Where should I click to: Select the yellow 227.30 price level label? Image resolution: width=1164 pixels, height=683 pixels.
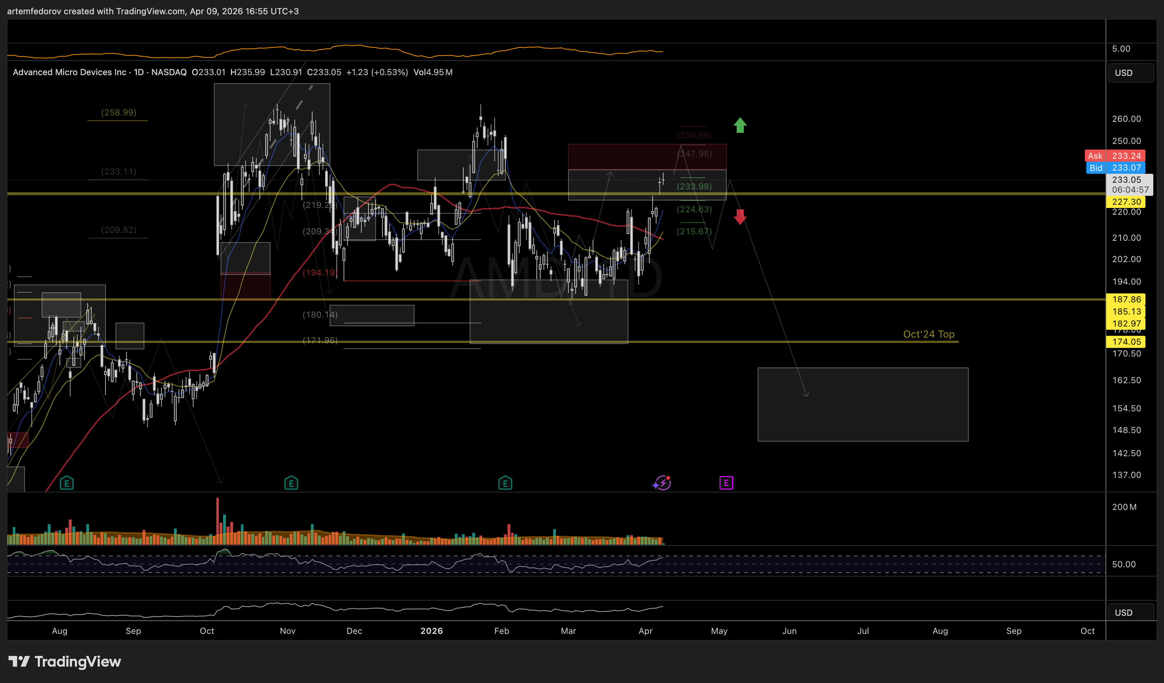[1126, 202]
